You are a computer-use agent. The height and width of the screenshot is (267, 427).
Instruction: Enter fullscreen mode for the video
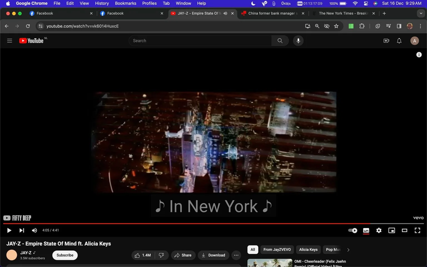(x=417, y=230)
